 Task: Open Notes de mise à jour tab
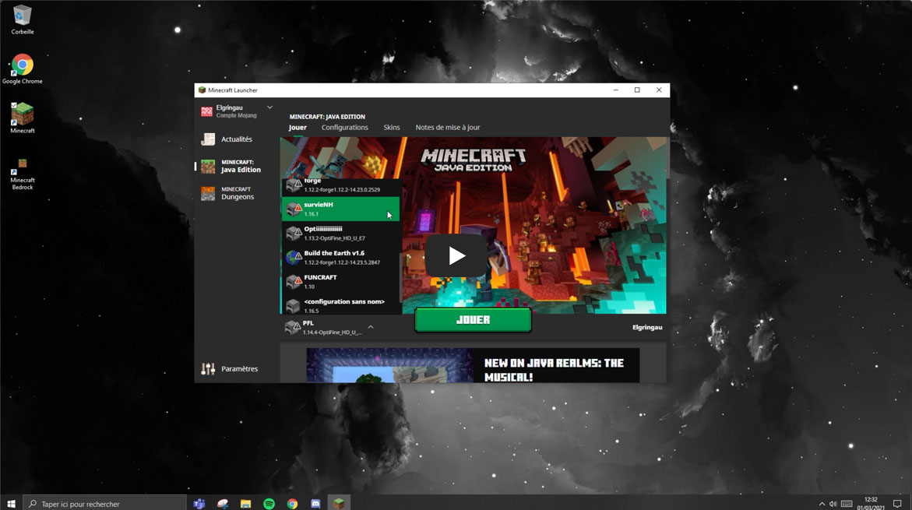[447, 128]
